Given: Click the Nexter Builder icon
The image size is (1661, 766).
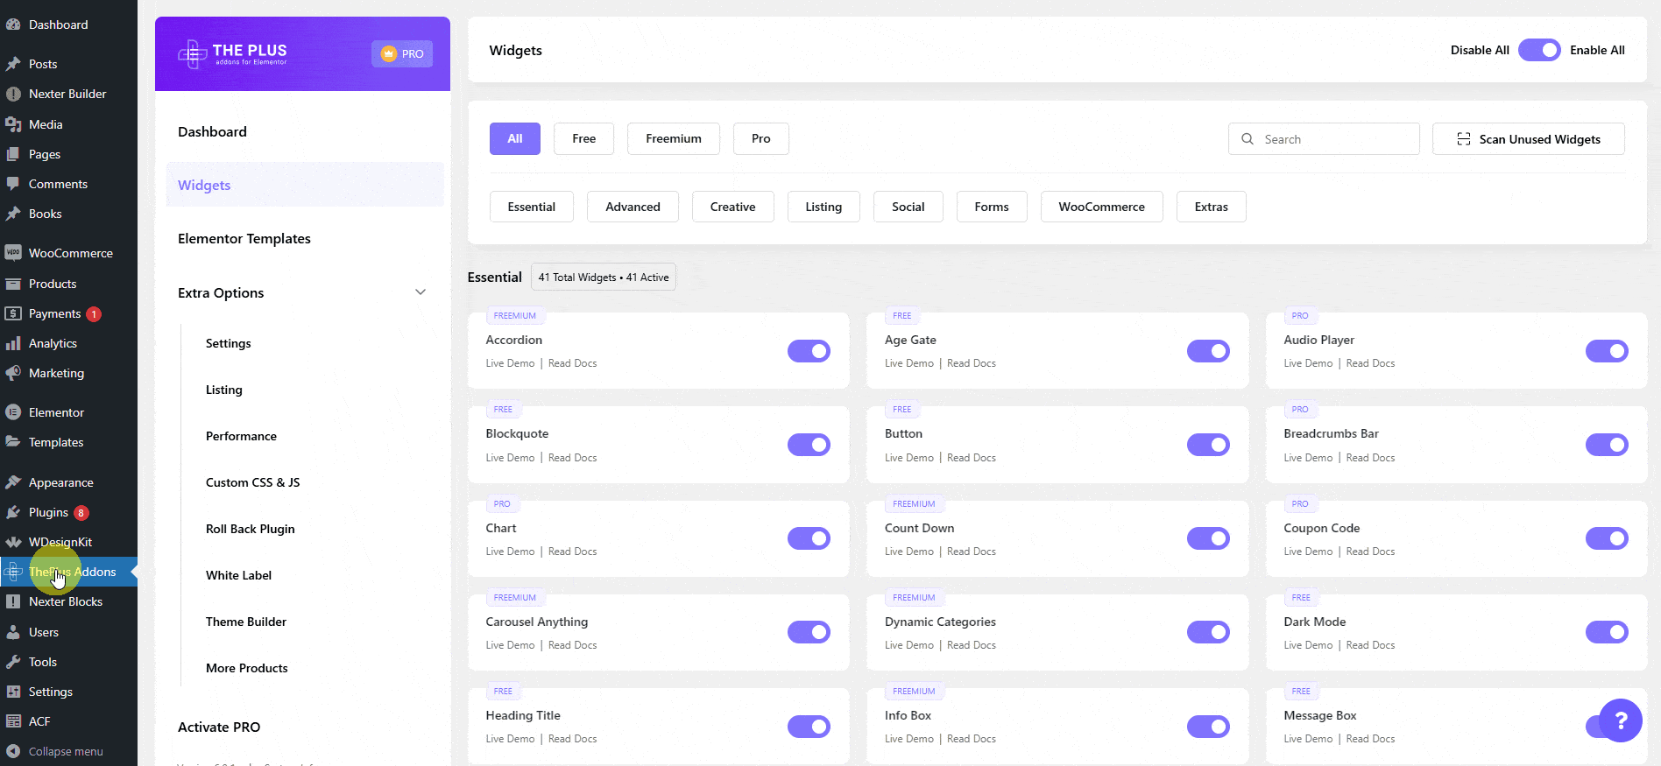Looking at the screenshot, I should pyautogui.click(x=13, y=94).
